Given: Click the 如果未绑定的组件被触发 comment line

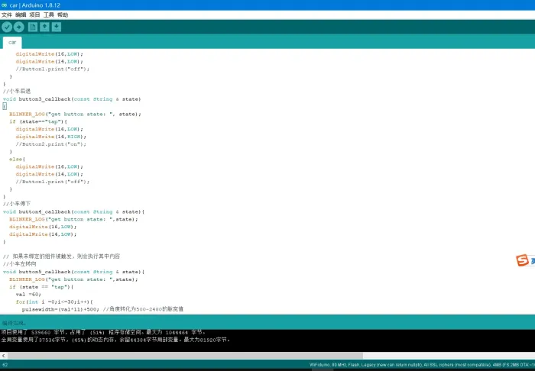Looking at the screenshot, I should click(x=61, y=256).
